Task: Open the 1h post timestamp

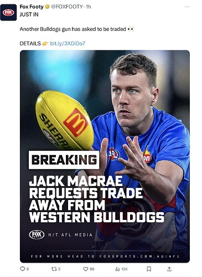Action: 89,7
